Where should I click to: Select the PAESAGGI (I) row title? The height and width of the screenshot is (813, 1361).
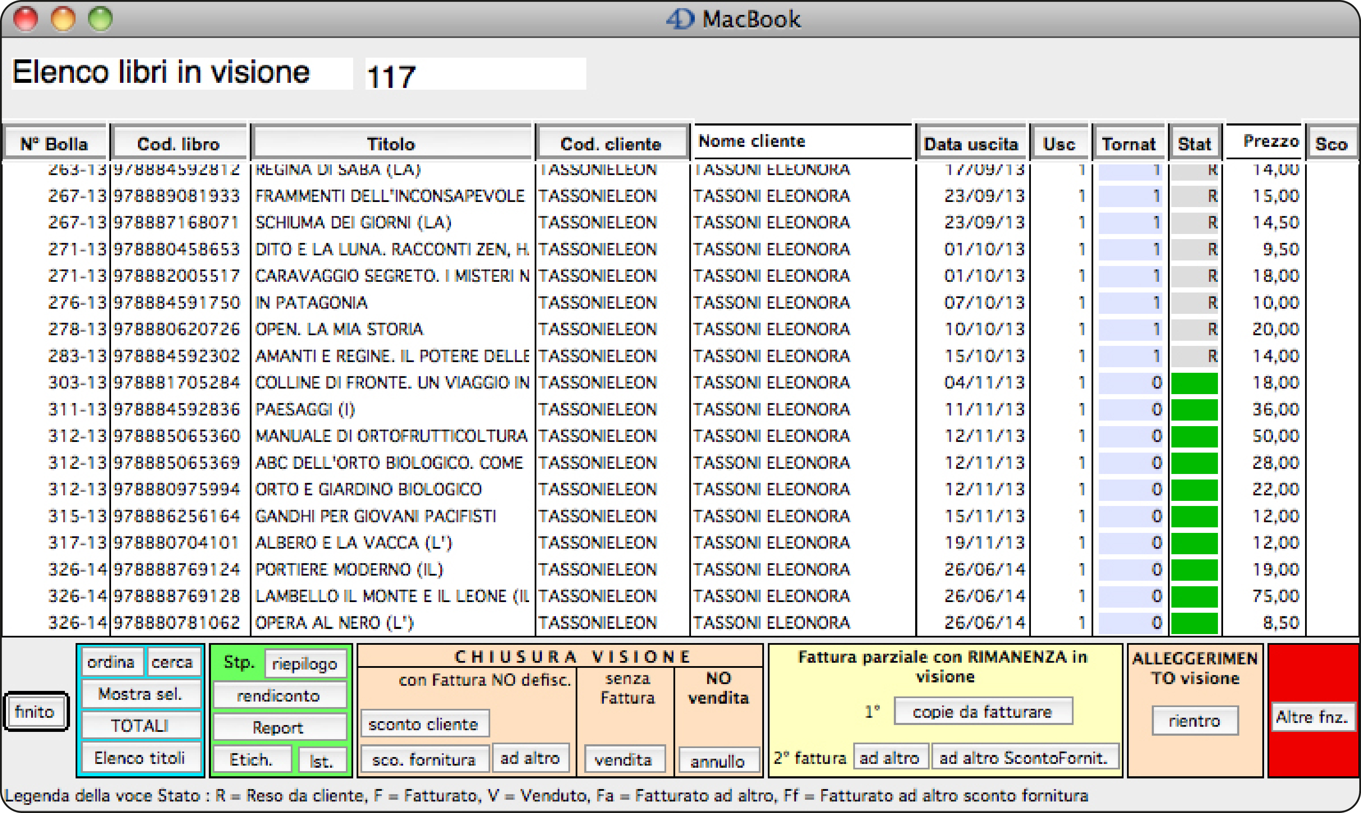[306, 409]
